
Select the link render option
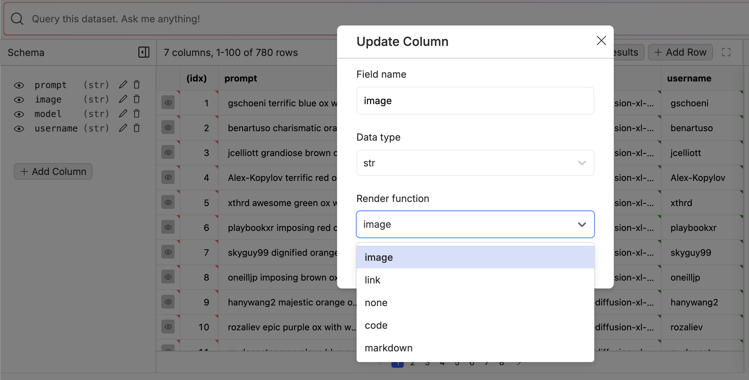[373, 280]
